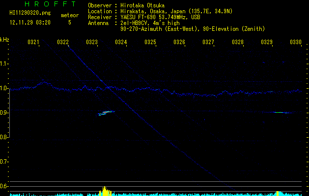The image size is (309, 196).
Task: Click time marker 0328
Action: pos(238,42)
